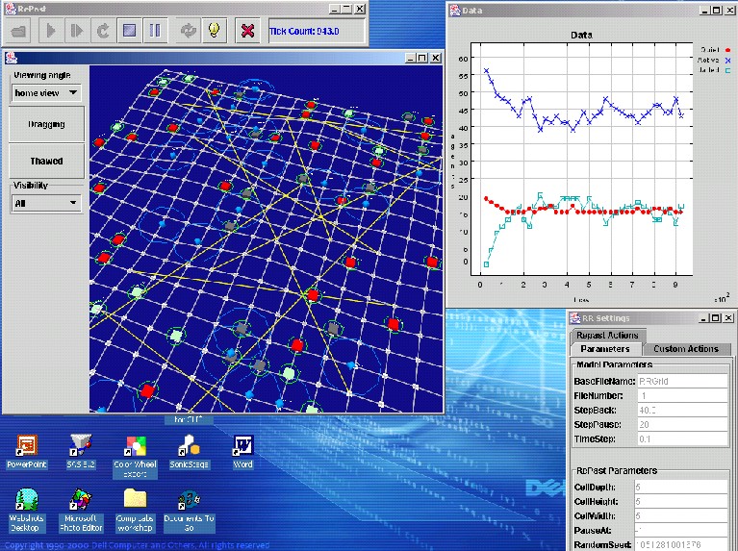Start the simulation with the Play button

(x=51, y=31)
